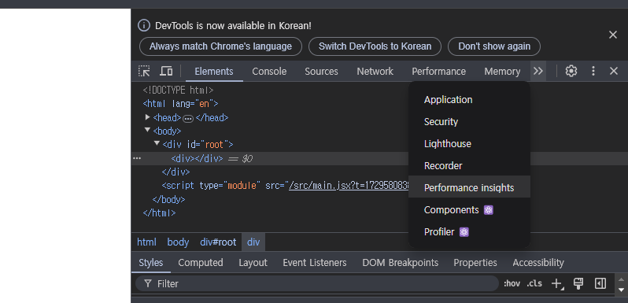Click the more tabs chevron button
Viewport: 628px width, 303px height.
coord(538,71)
